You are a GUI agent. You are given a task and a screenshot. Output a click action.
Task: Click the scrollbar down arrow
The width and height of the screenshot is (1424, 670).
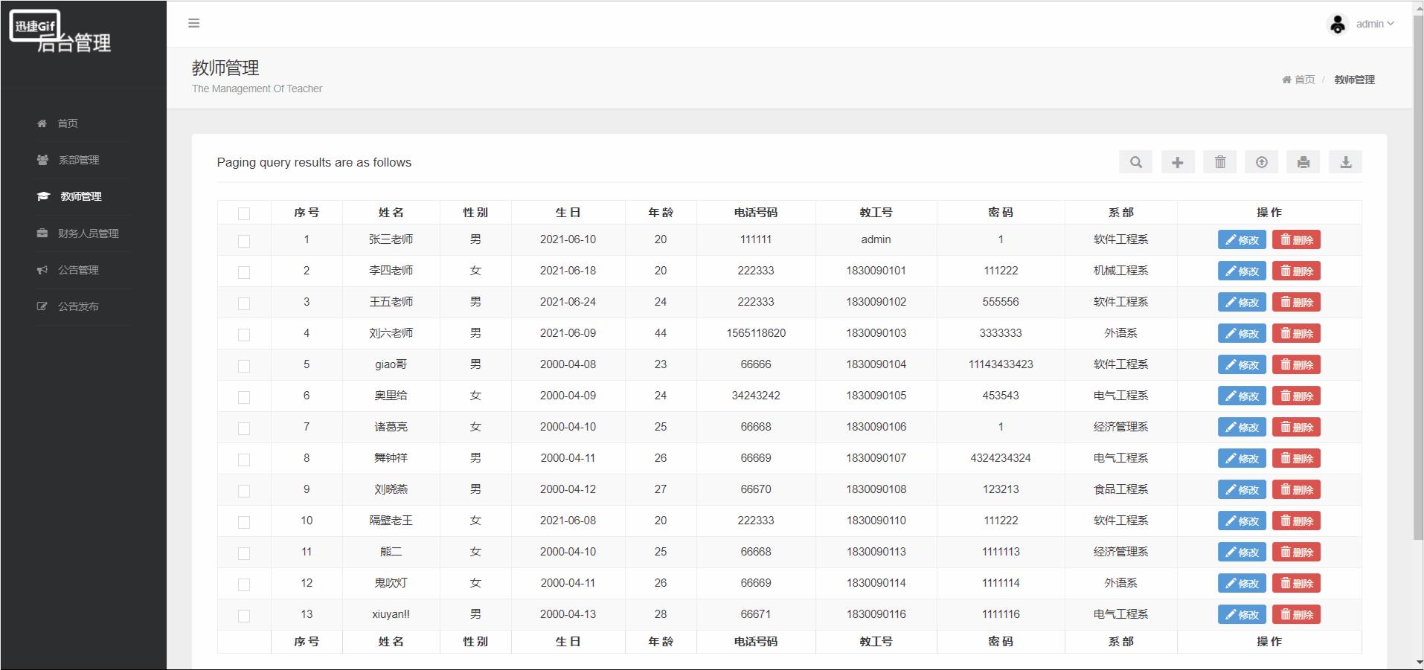[1418, 663]
